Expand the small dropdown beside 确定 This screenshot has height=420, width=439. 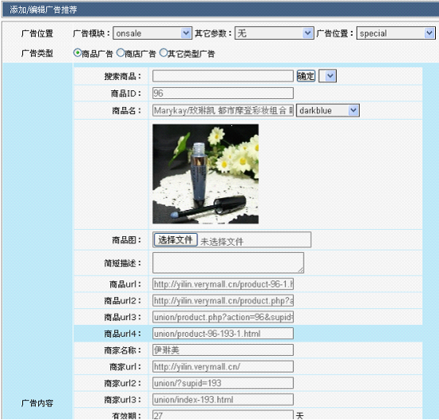tap(327, 76)
